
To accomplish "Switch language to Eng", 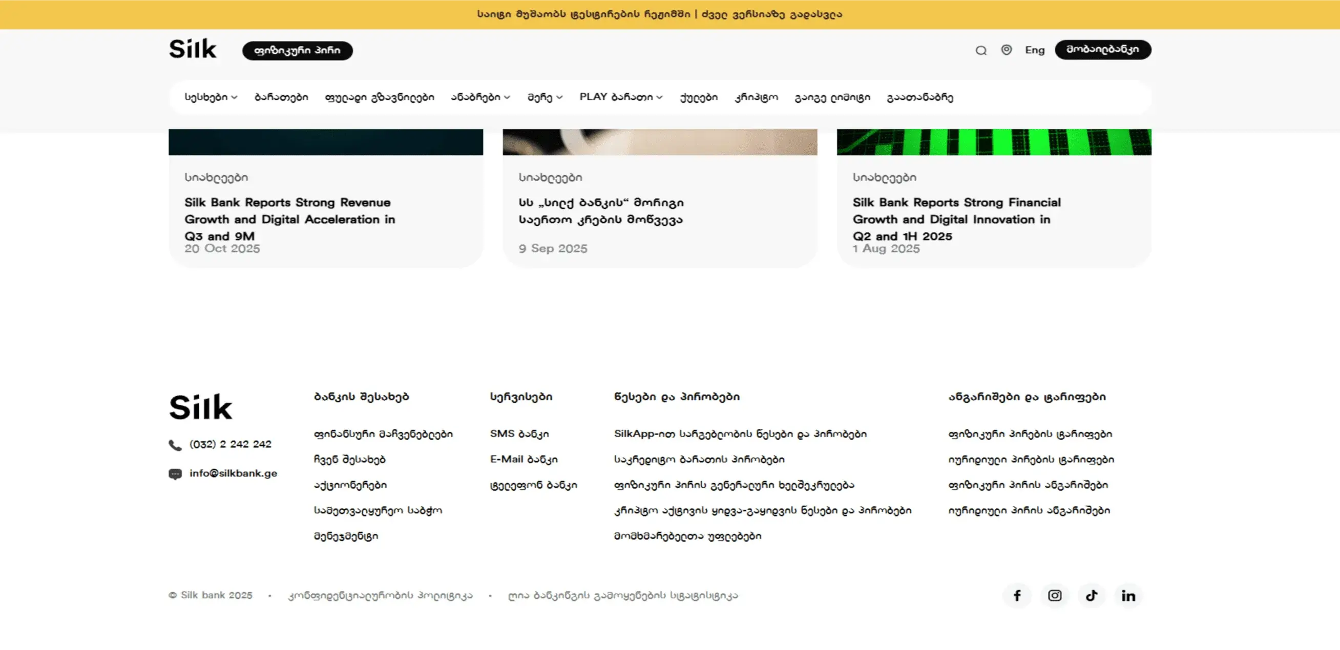I will tap(1035, 50).
